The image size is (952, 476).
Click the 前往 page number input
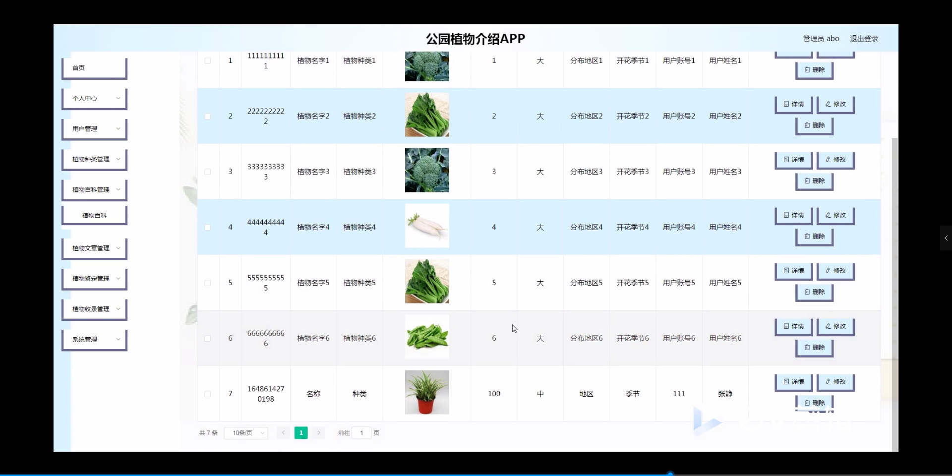(x=361, y=433)
